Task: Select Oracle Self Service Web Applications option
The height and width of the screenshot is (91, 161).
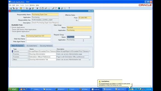Action: [x=11, y=29]
